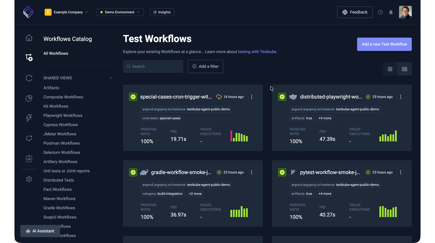Open the Pact Workflows view
435x243 pixels.
point(58,189)
